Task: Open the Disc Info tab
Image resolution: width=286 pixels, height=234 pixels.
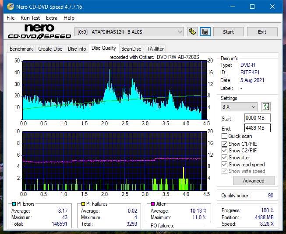Action: (x=77, y=49)
